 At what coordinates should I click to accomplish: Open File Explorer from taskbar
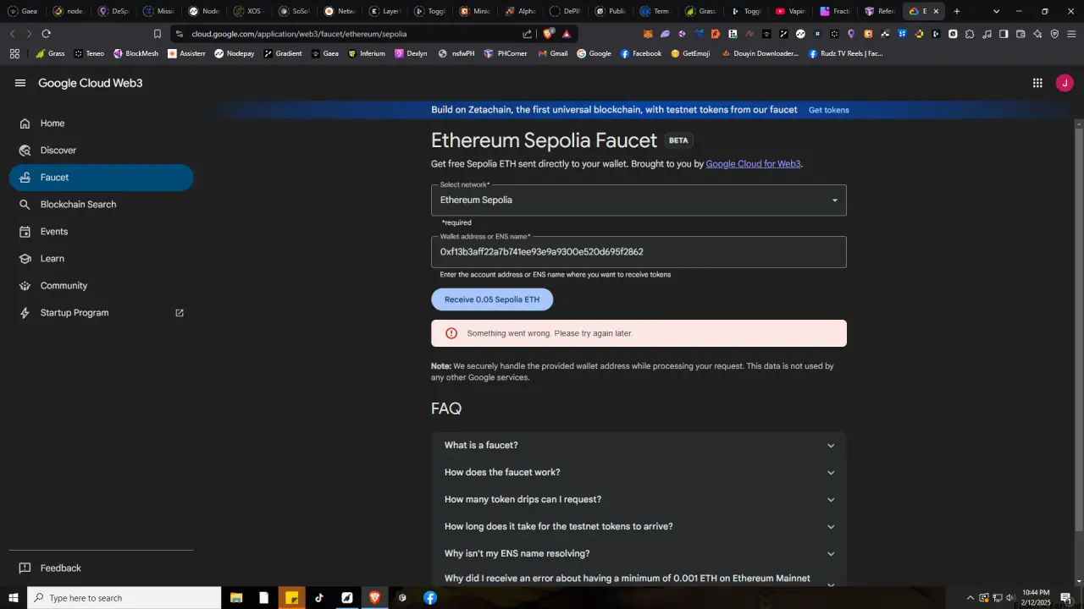236,598
